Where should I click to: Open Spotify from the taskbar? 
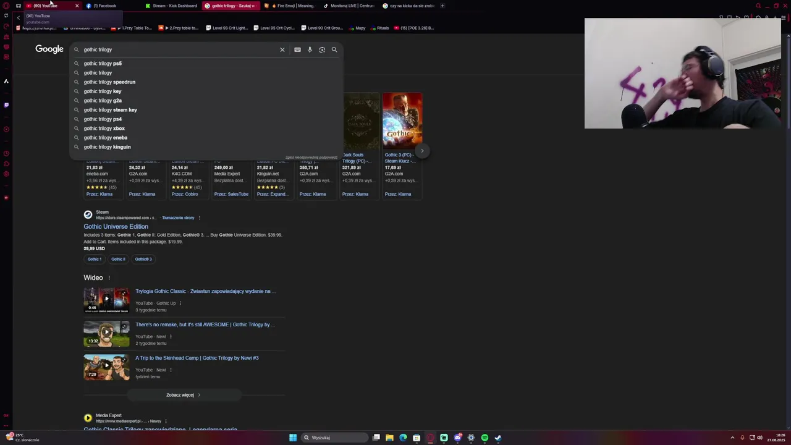coord(484,438)
